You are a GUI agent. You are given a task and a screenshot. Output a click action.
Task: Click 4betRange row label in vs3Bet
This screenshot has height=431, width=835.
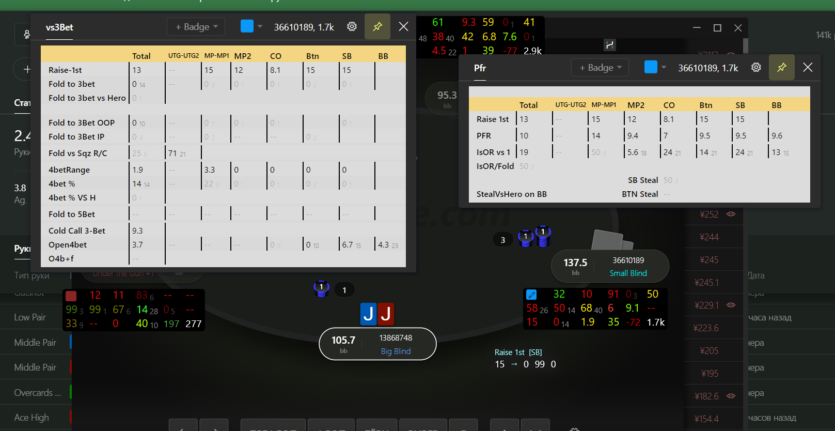point(69,170)
